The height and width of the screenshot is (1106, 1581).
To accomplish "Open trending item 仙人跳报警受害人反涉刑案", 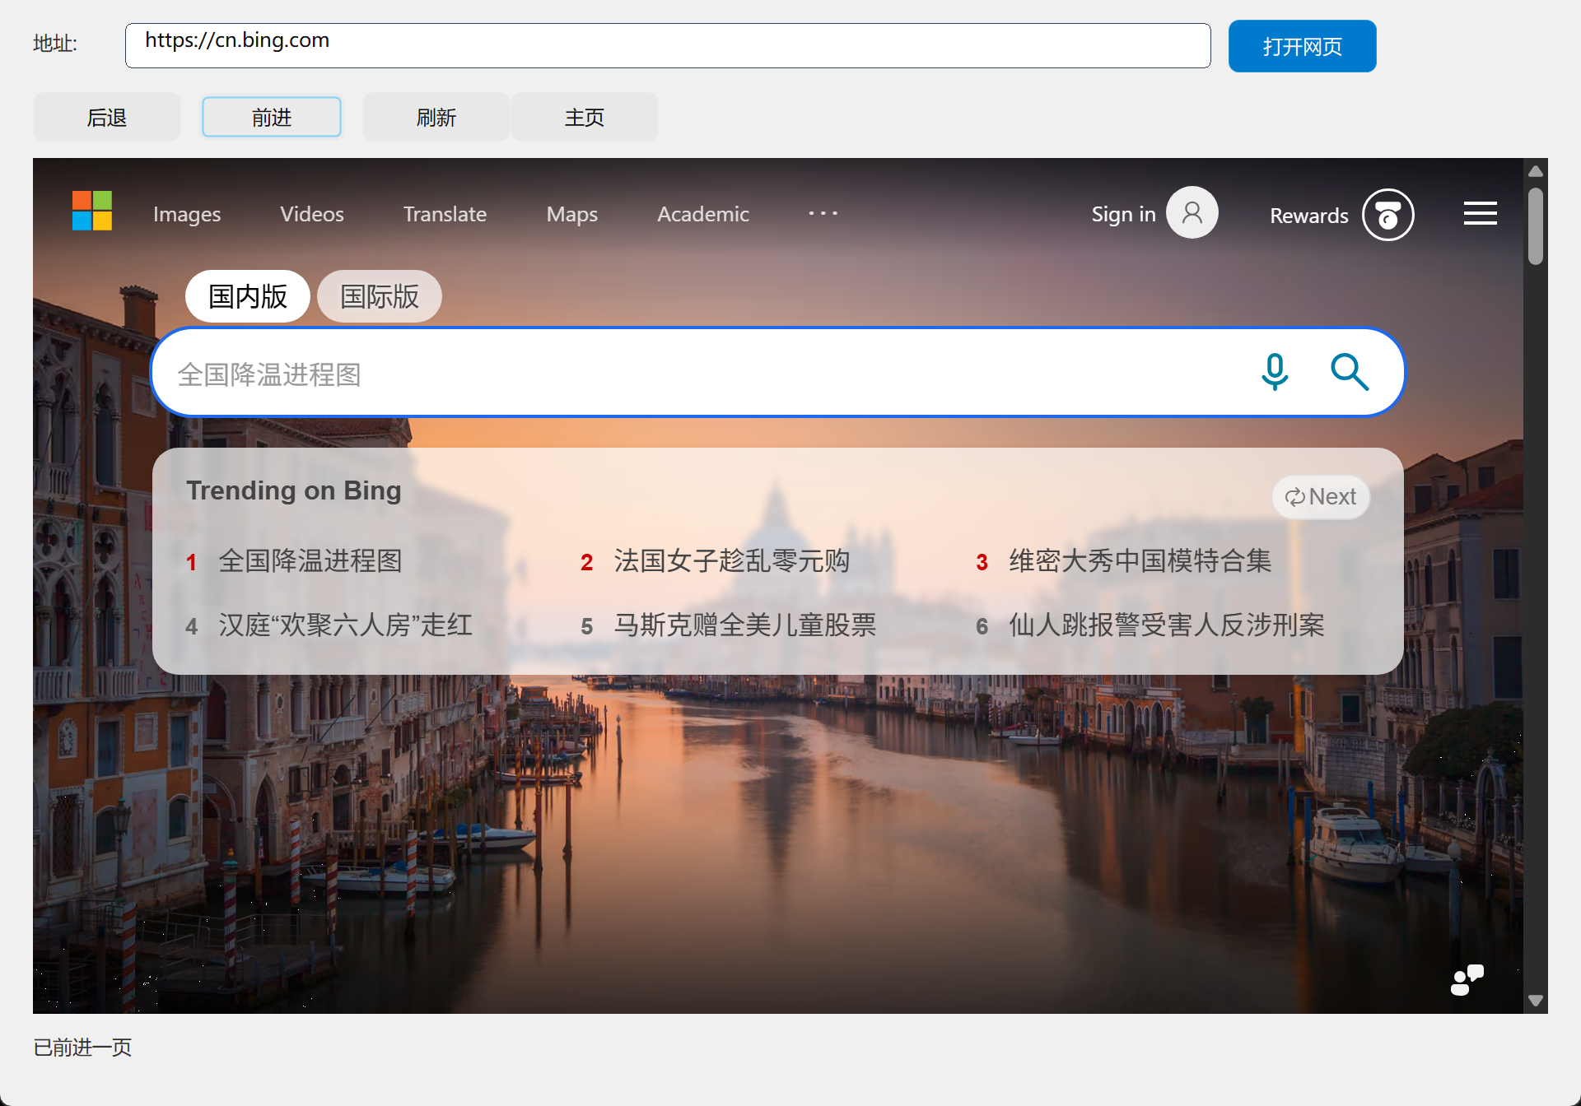I will [1167, 625].
